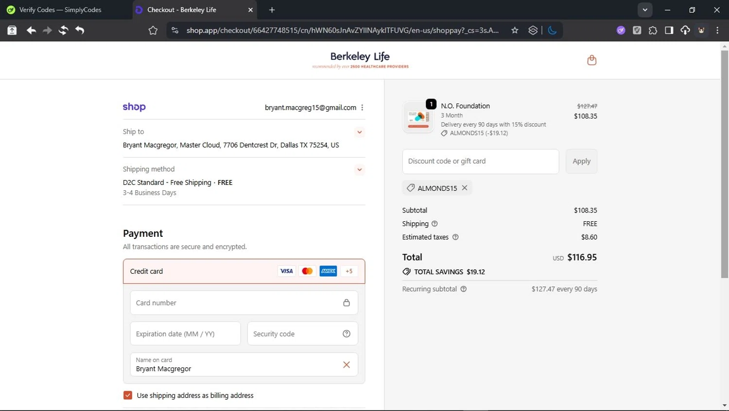Viewport: 729px width, 411px height.
Task: Click the Estimated taxes info icon
Action: (x=455, y=237)
